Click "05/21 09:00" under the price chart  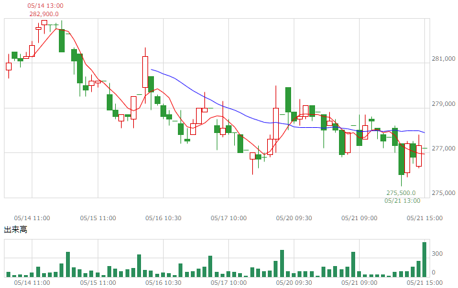point(359,218)
